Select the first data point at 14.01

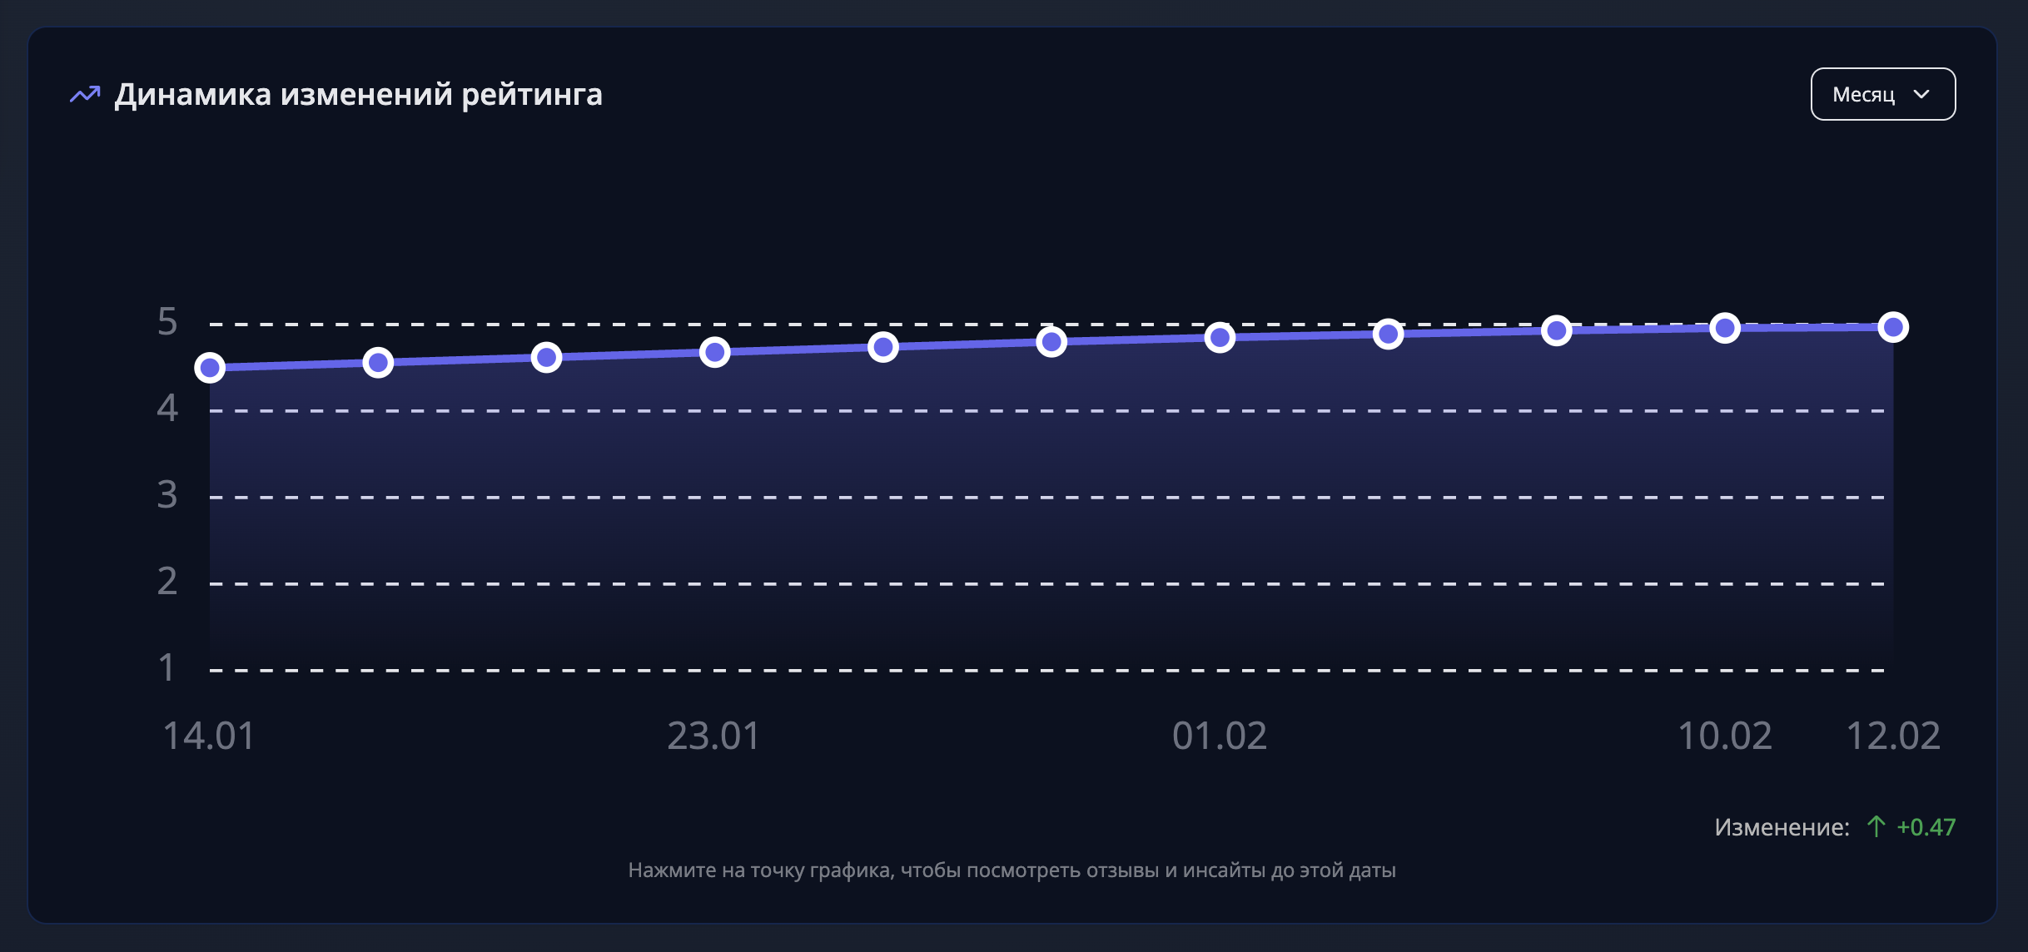point(210,367)
